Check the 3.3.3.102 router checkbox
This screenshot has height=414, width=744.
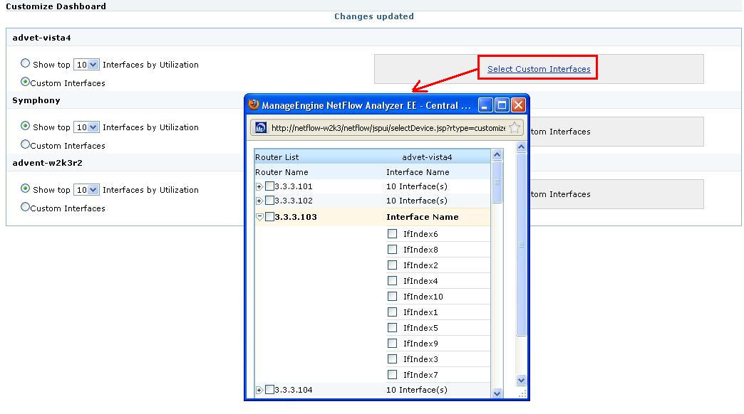pyautogui.click(x=269, y=201)
